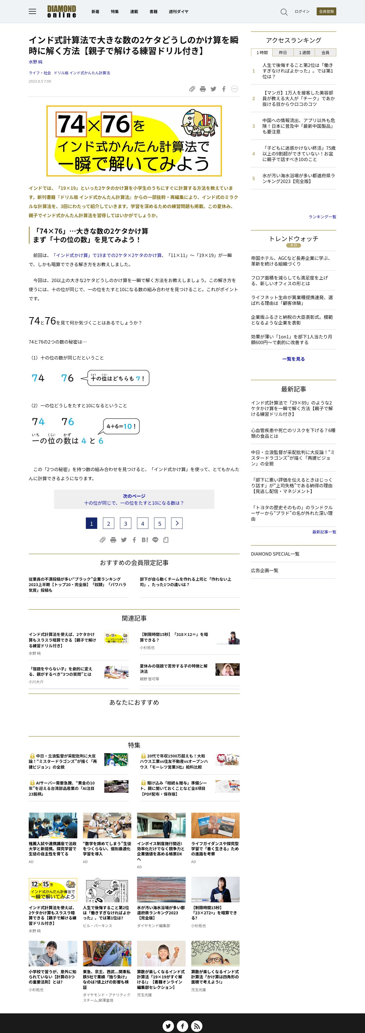This screenshot has height=1033, width=365.
Task: Click the 74×76 hero banner image
Action: 134,141
